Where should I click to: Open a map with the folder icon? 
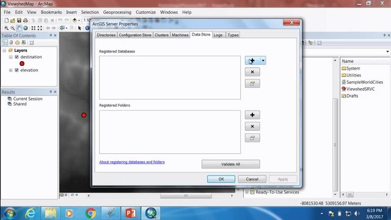(x=13, y=20)
